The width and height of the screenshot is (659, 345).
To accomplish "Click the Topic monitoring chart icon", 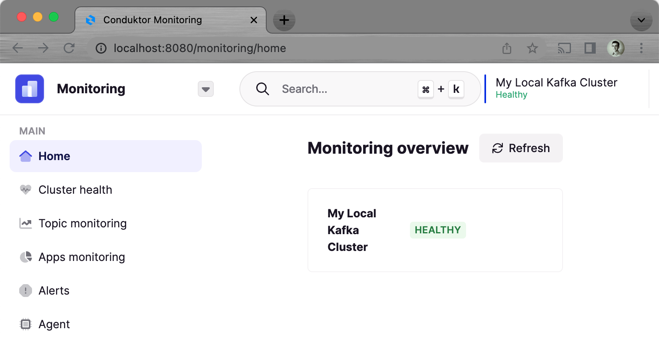I will [x=26, y=223].
